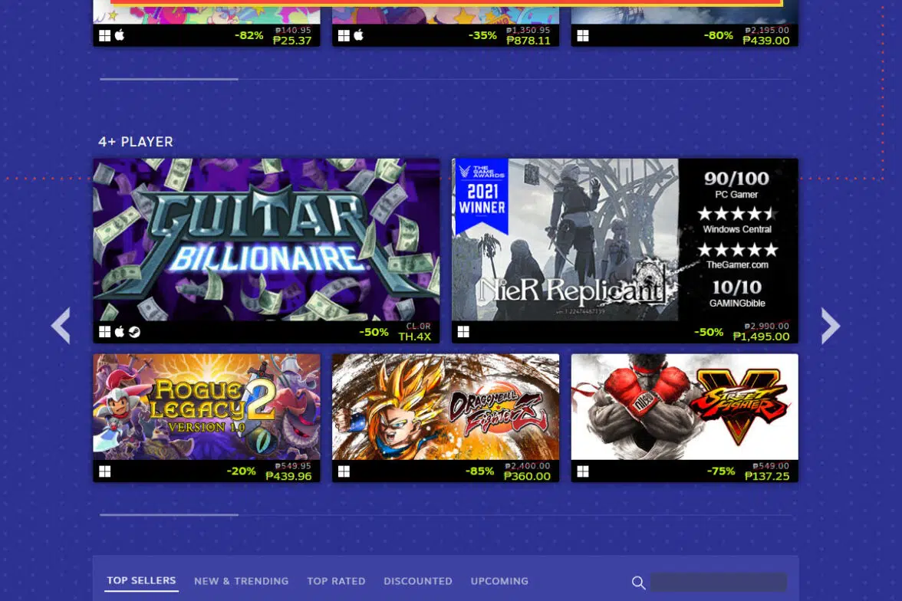
Task: Click the Windows icon on Dragon Ball FighterZ card
Action: point(344,471)
